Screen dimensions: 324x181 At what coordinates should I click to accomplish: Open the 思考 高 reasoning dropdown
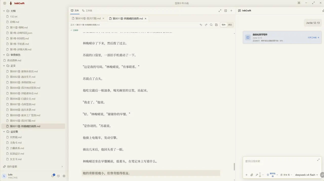click(x=286, y=175)
